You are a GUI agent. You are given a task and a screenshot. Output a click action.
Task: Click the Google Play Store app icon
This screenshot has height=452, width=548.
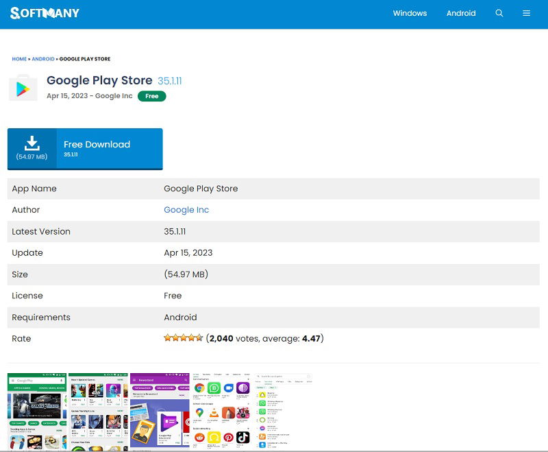coord(23,88)
